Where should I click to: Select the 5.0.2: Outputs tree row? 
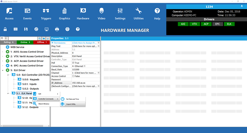click(x=30, y=88)
